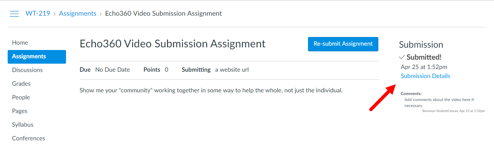Open Pages from the sidebar
Viewport: 494px width, 146px height.
point(20,111)
